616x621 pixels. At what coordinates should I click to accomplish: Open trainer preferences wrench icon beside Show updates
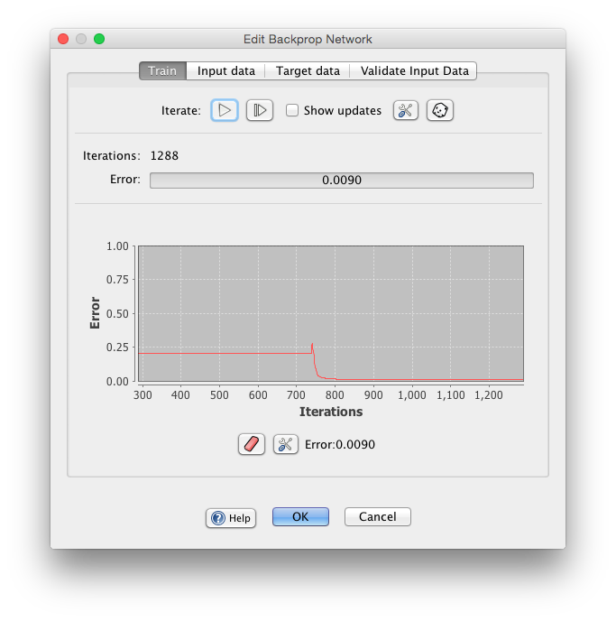tap(406, 110)
